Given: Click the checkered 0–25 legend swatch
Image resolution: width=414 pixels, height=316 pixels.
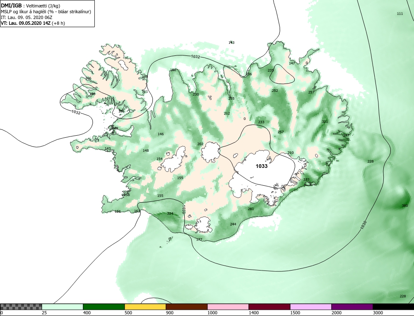Looking at the screenshot, I should [x=21, y=306].
